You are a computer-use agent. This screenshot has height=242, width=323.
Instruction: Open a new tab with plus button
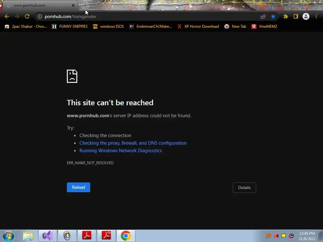85,5
